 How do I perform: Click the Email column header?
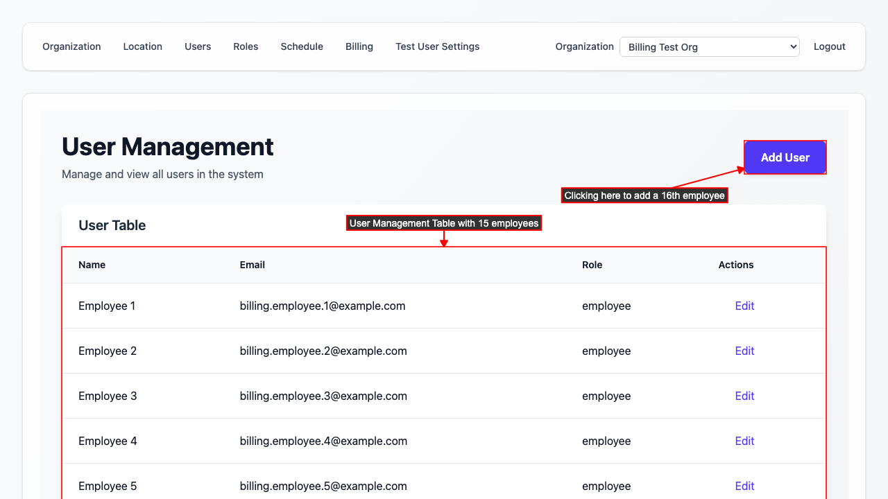[253, 265]
